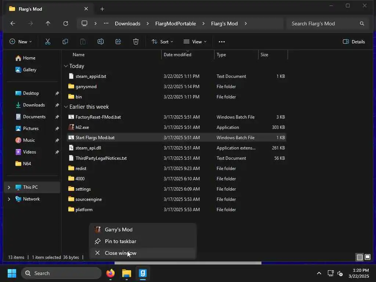Switch to details list view icon
The height and width of the screenshot is (282, 376).
pyautogui.click(x=359, y=257)
